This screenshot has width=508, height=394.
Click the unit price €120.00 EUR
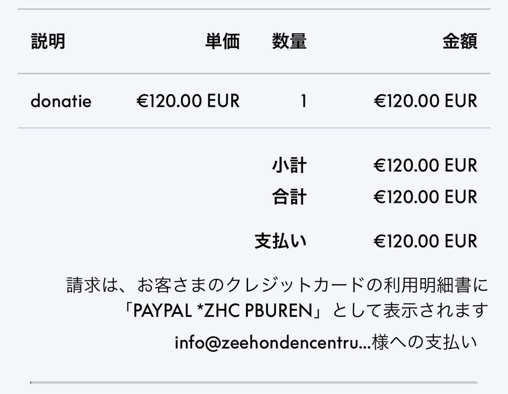click(x=188, y=101)
